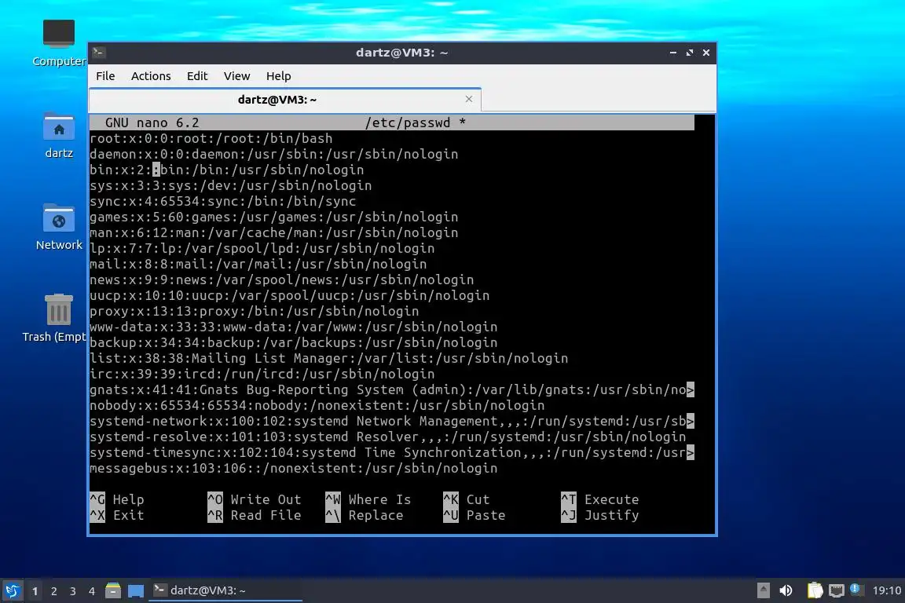Open the View menu

tap(236, 75)
